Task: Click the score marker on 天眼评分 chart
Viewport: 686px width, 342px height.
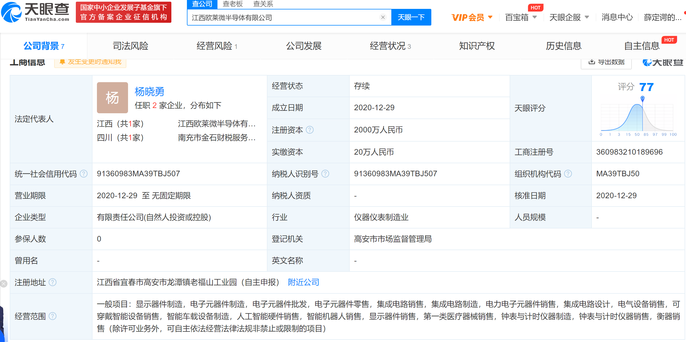Action: pos(642,98)
